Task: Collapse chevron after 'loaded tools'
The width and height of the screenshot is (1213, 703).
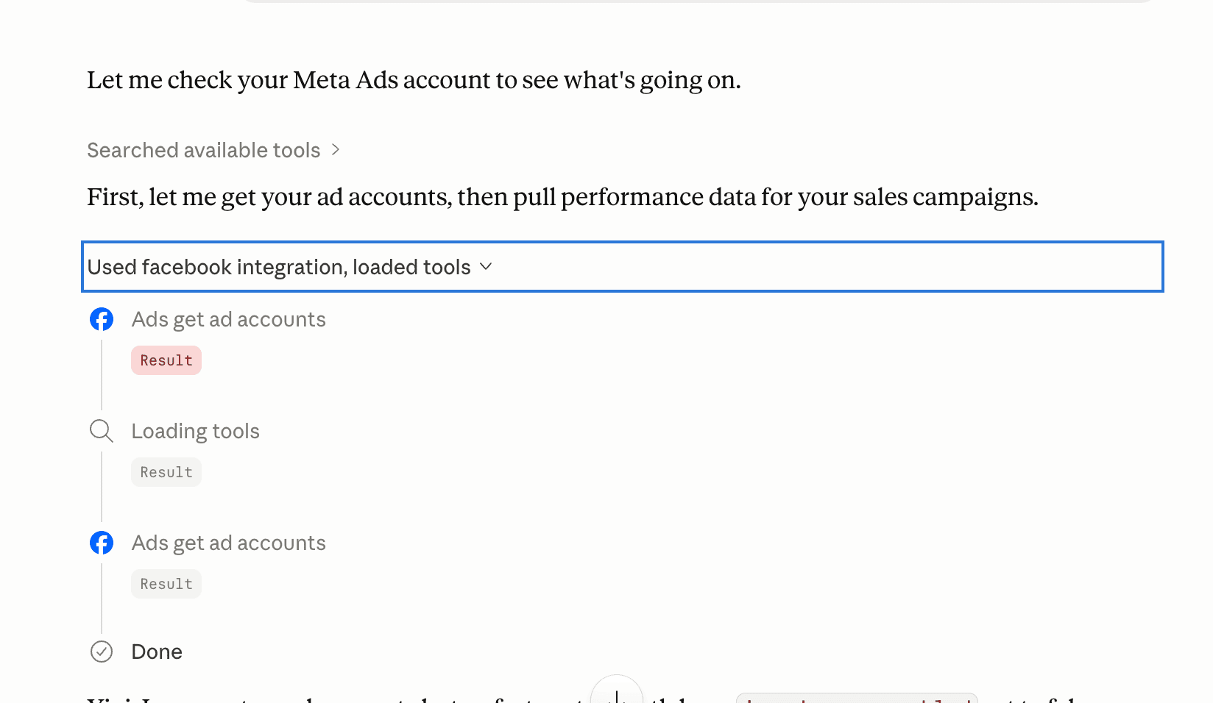Action: (486, 266)
